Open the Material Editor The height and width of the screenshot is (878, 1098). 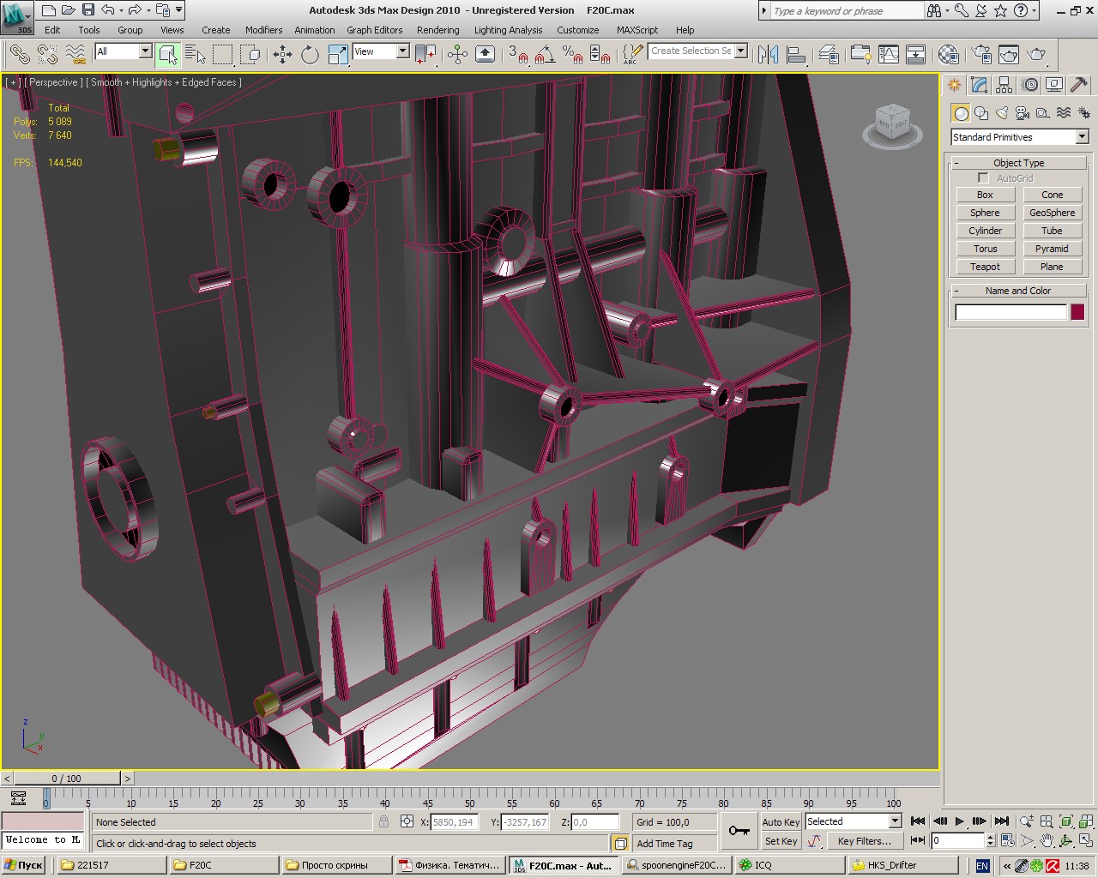tap(948, 55)
